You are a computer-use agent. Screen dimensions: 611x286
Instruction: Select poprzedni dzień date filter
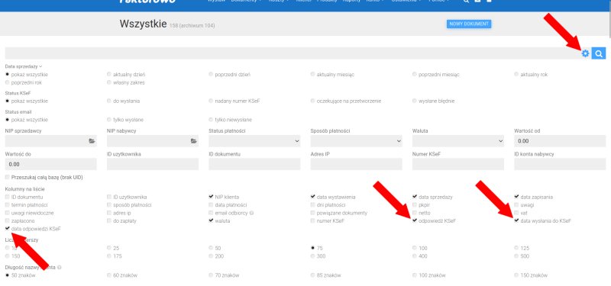[211, 74]
